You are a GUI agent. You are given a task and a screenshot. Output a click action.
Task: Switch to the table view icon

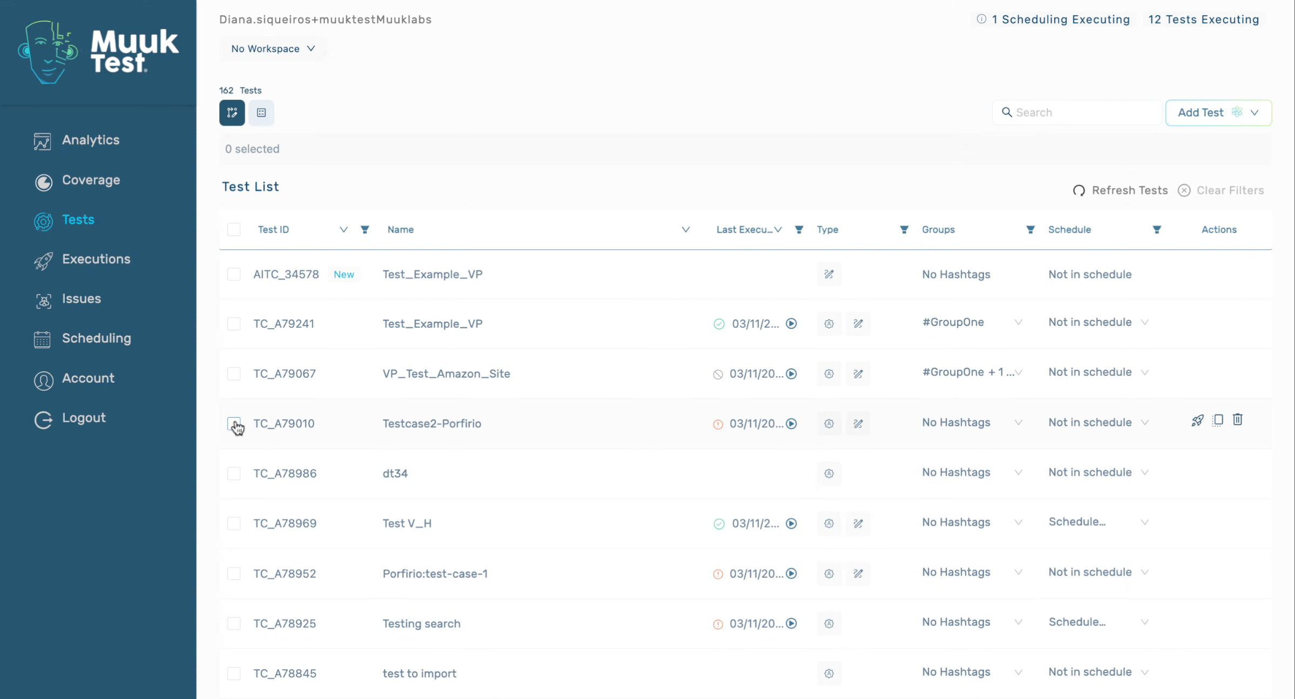tap(261, 113)
